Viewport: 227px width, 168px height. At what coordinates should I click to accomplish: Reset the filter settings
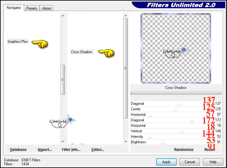pyautogui.click(x=210, y=150)
